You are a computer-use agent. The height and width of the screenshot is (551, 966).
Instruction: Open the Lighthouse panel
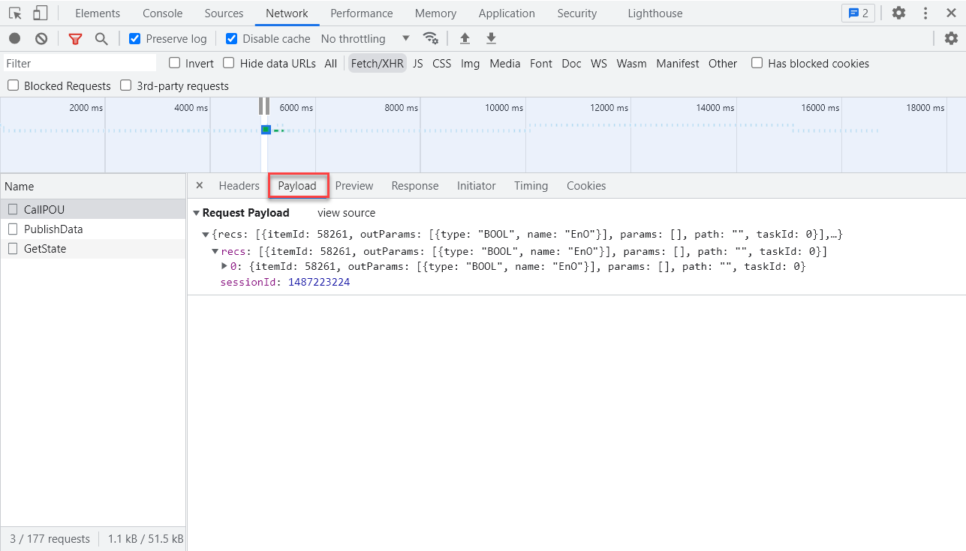coord(655,13)
